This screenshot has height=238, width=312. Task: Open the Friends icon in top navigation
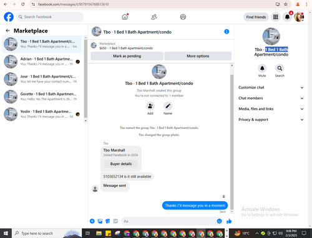point(154,17)
